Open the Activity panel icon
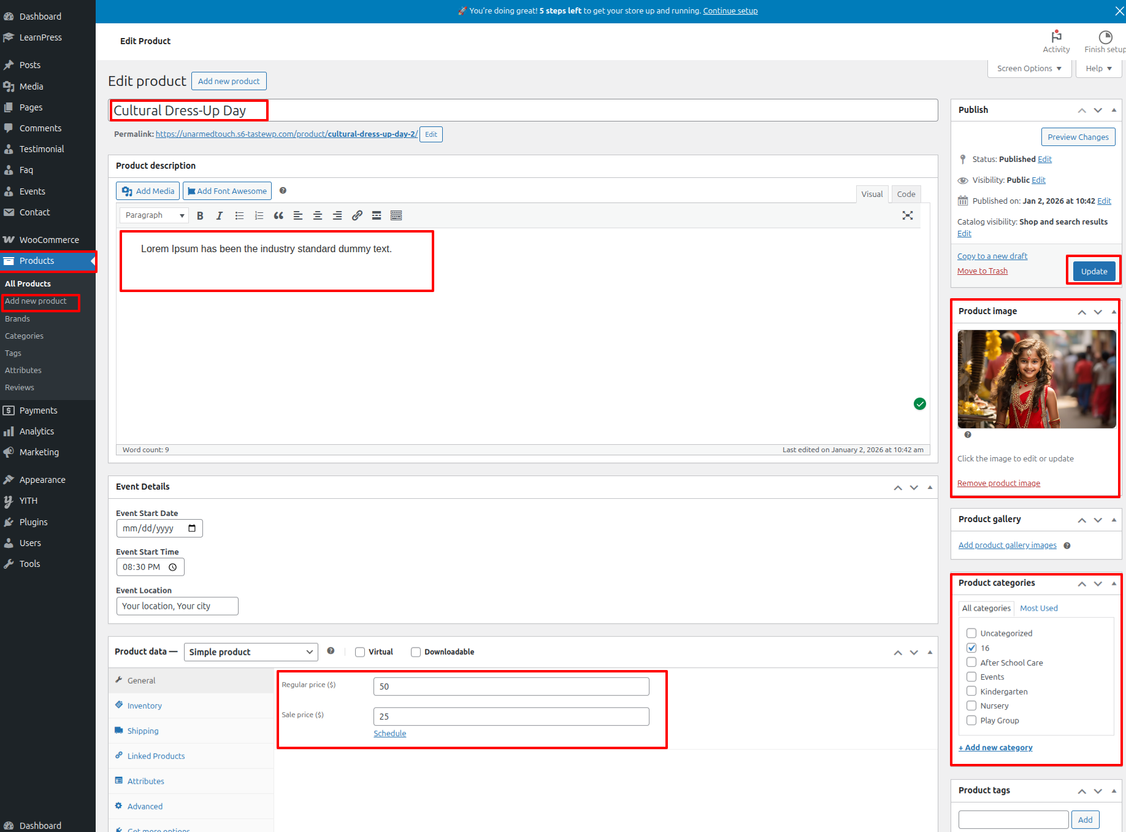Image resolution: width=1126 pixels, height=832 pixels. (1056, 41)
